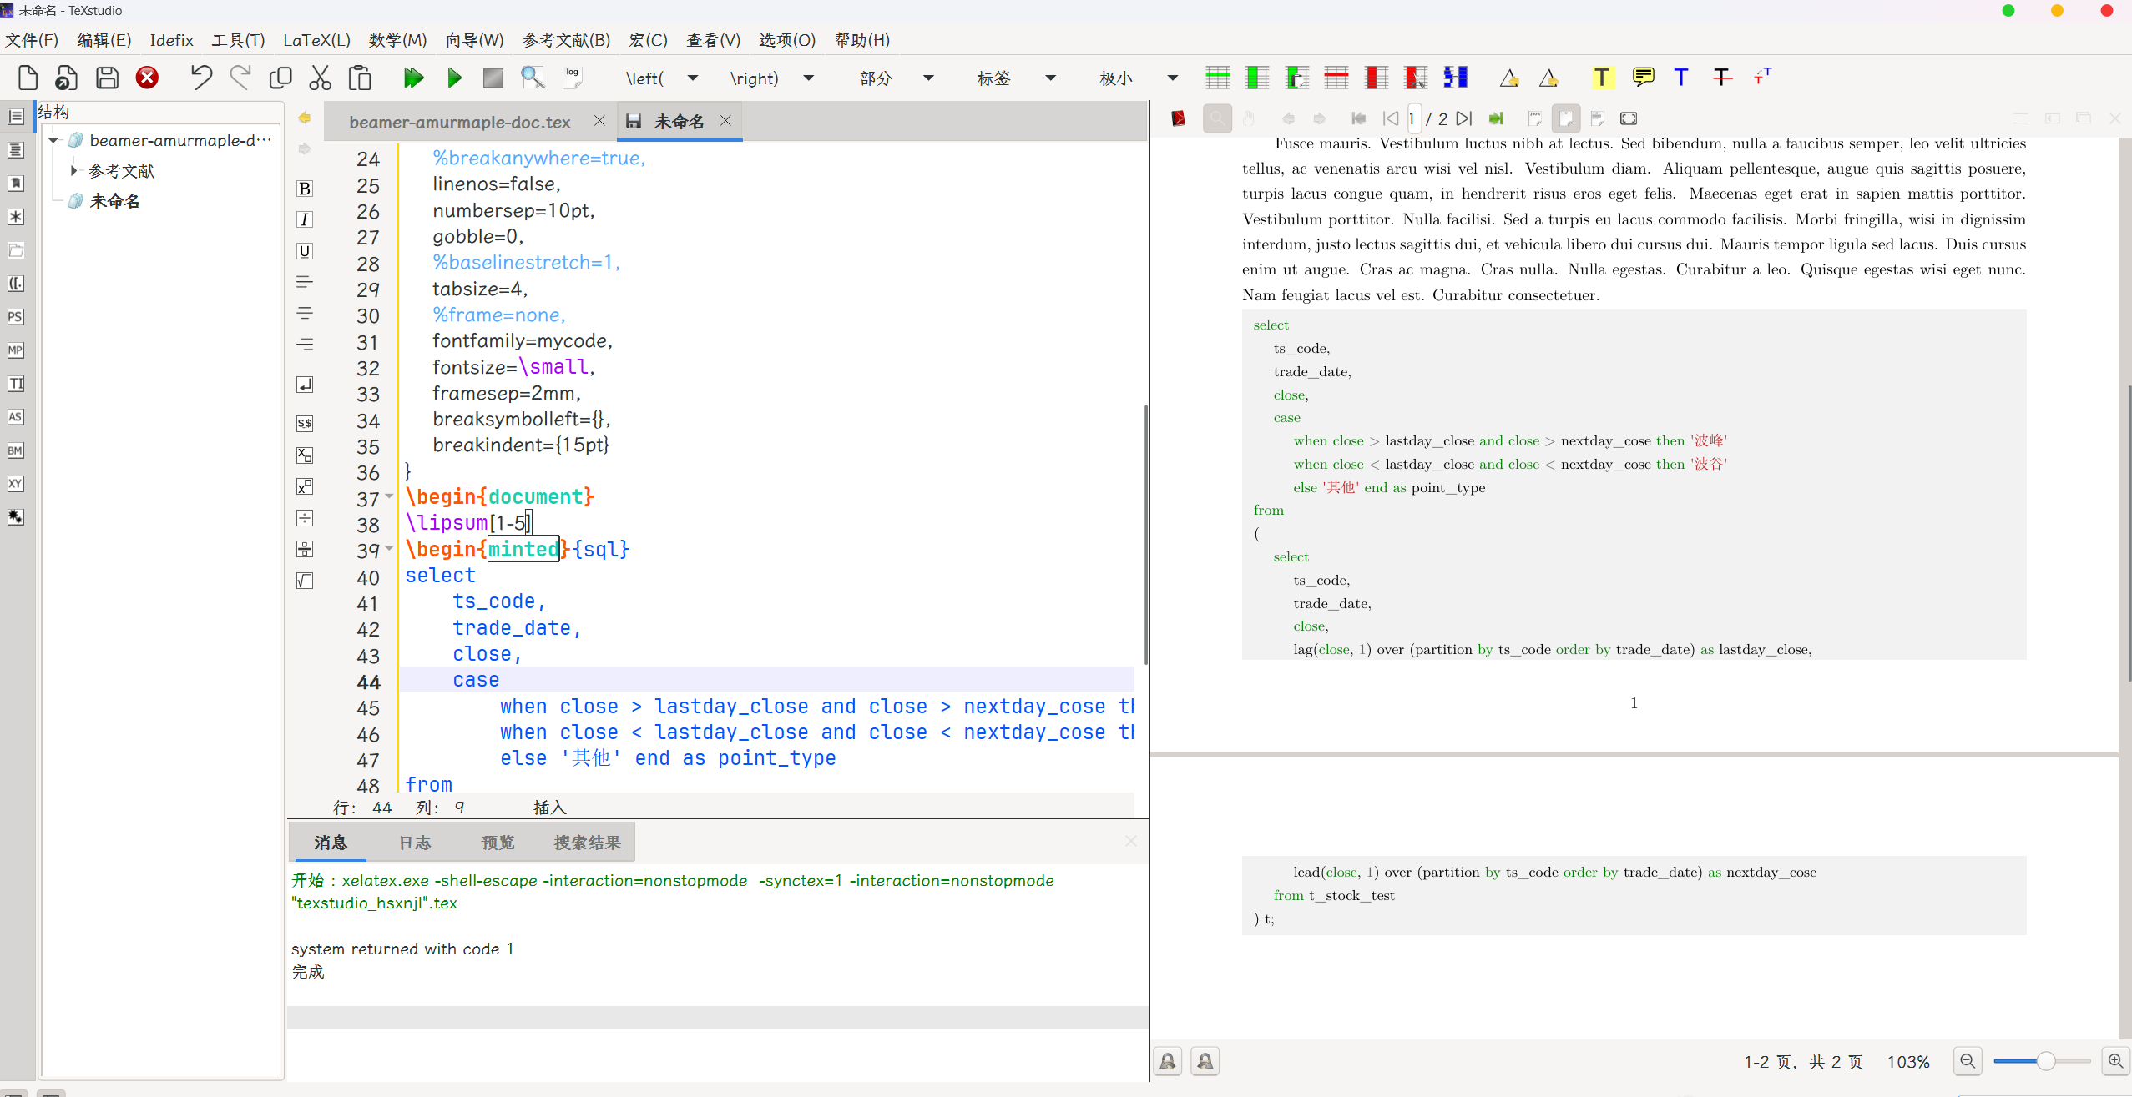Fold the \begin{document} block at line 37
The width and height of the screenshot is (2132, 1097).
coord(389,496)
